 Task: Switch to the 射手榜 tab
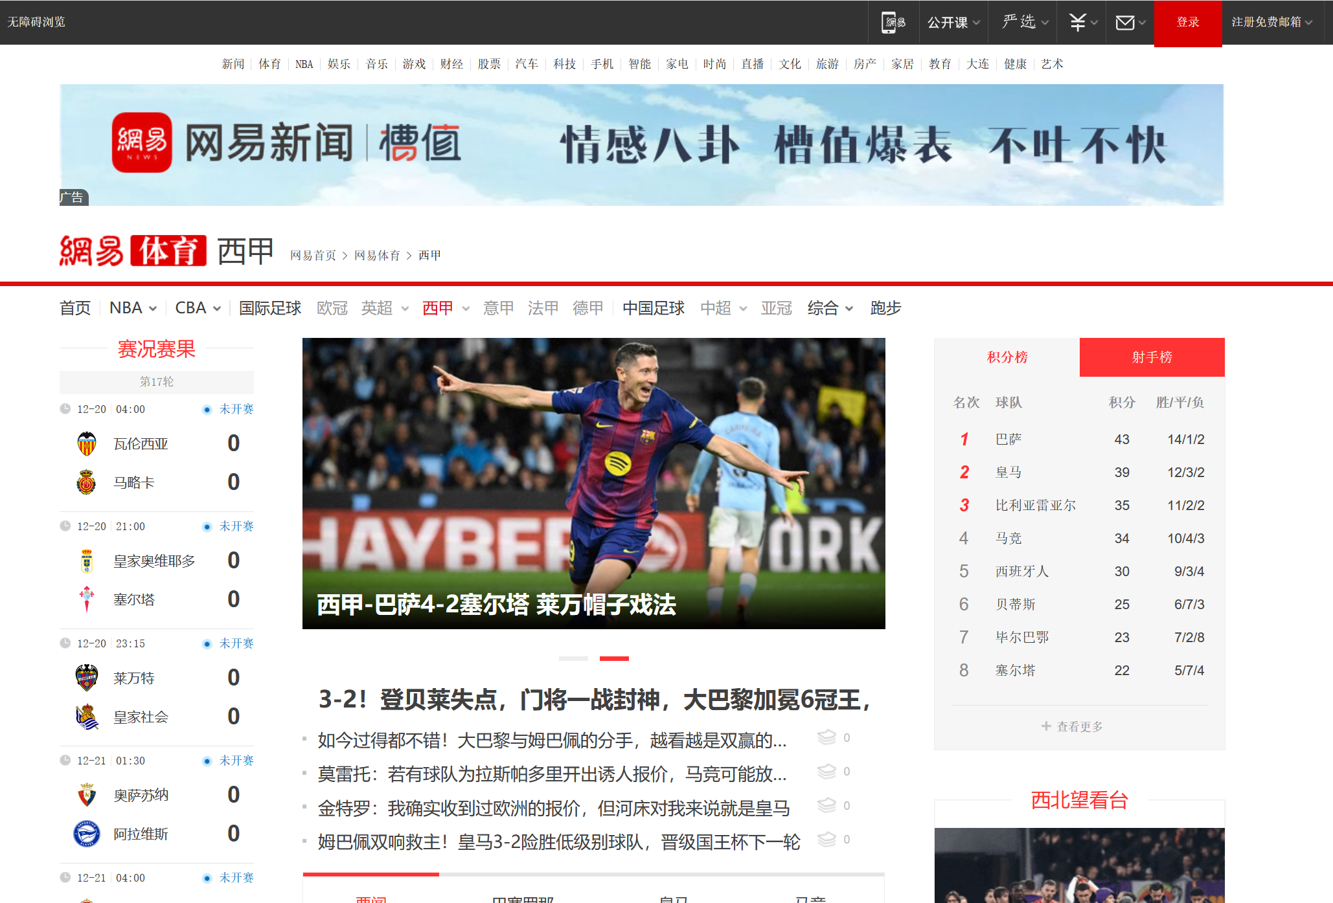(x=1152, y=357)
